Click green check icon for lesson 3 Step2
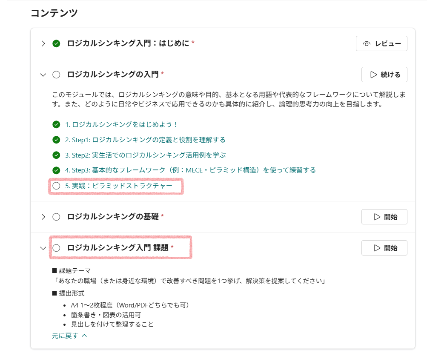 [56, 155]
